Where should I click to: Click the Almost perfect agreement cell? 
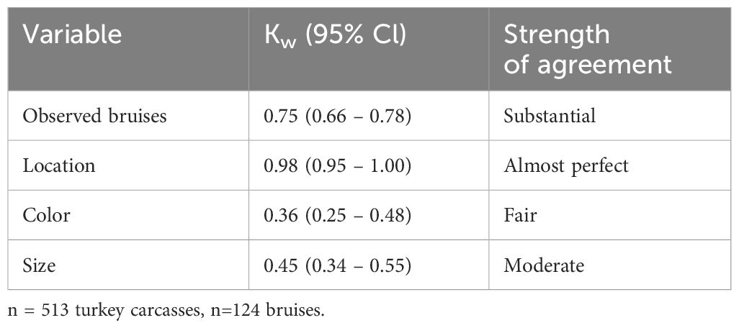tap(566, 166)
